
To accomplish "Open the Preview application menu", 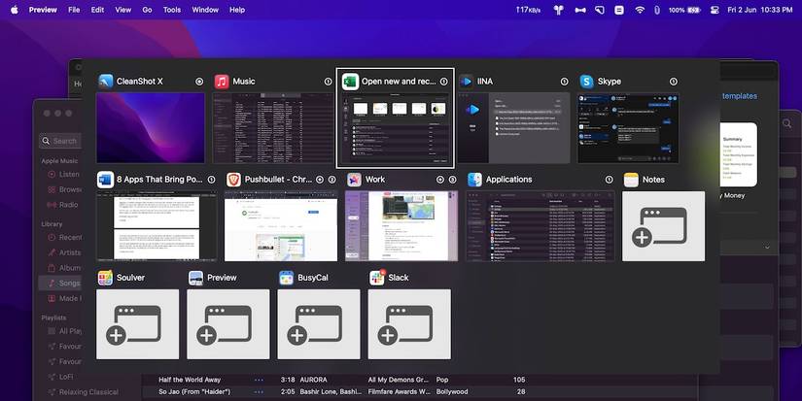I will 43,10.
